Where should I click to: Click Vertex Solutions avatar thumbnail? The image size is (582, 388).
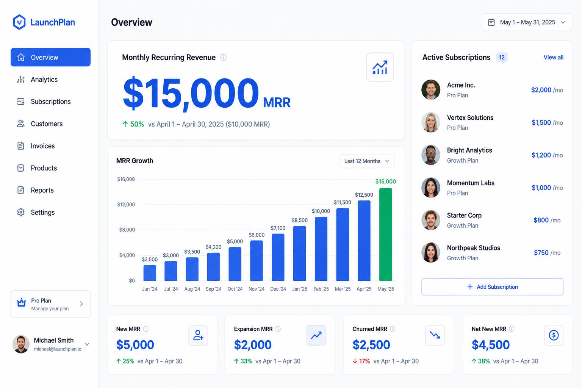tap(431, 122)
